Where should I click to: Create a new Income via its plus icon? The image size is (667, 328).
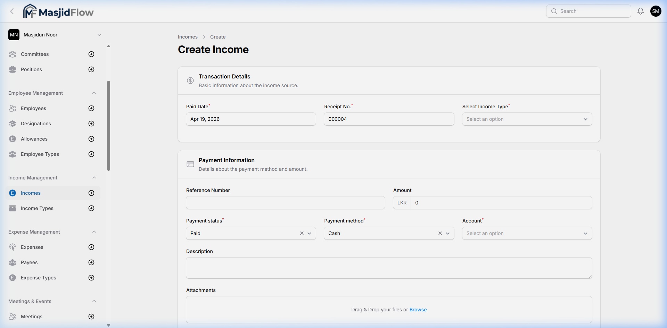click(x=91, y=193)
